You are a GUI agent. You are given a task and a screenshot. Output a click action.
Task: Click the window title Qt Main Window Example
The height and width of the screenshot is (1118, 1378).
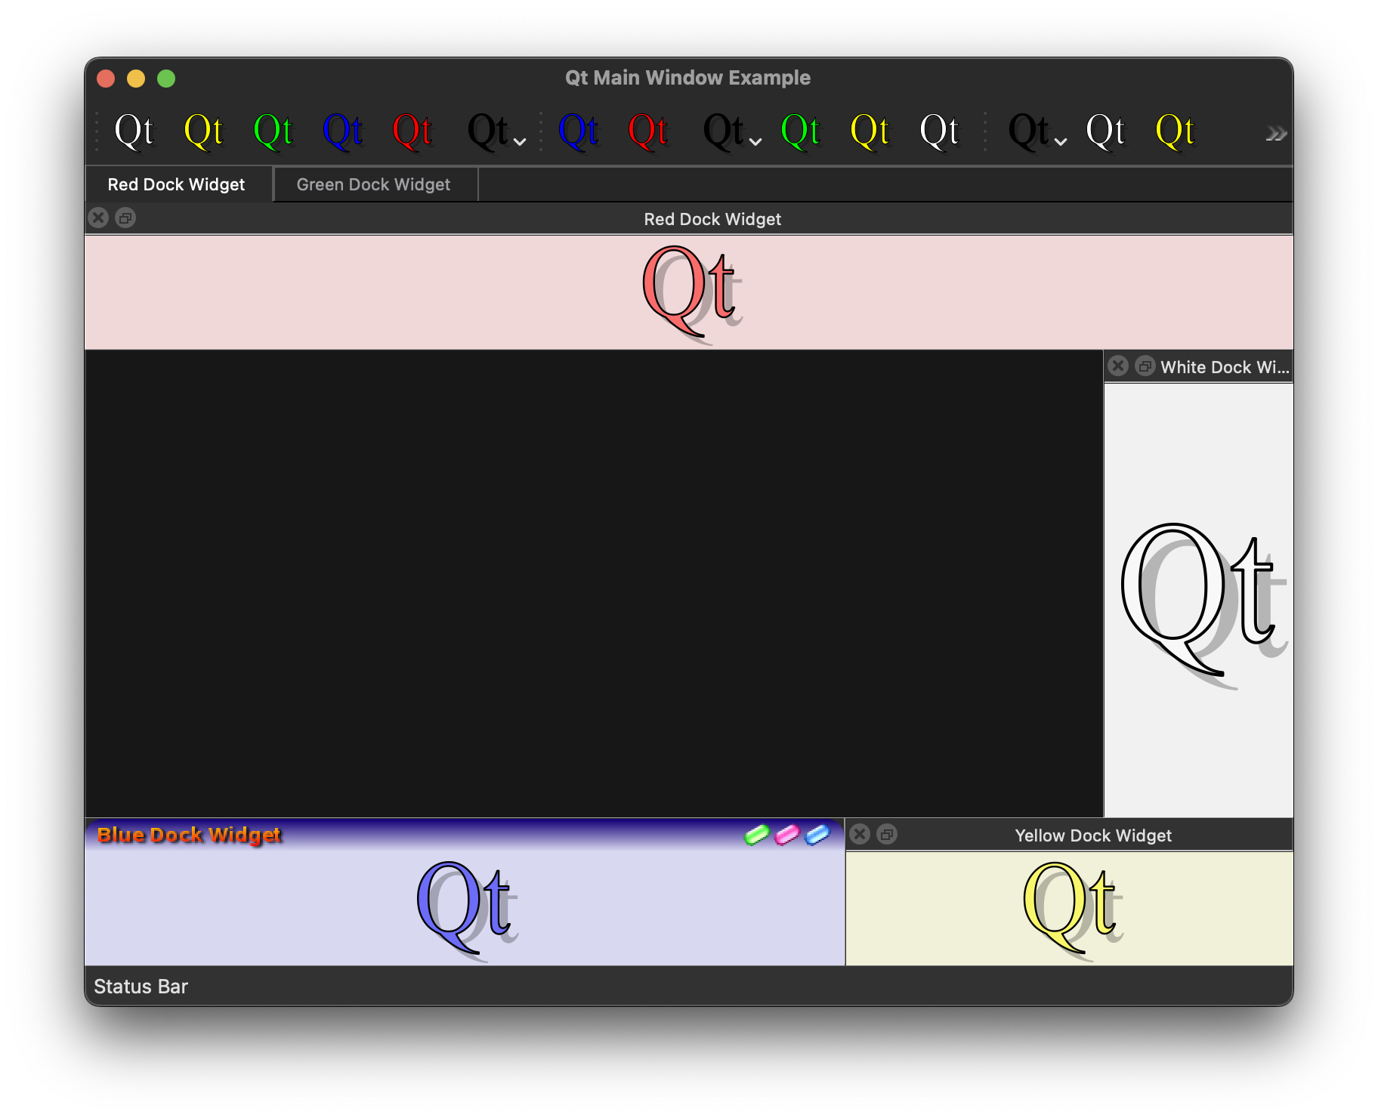pos(687,78)
